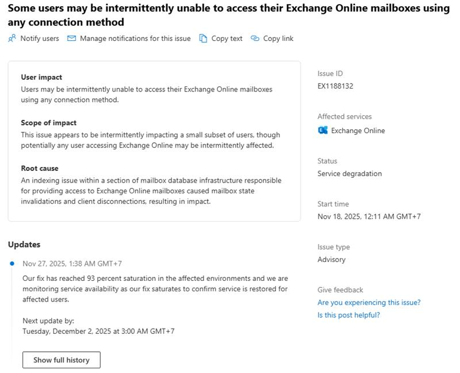Click the Manage notifications envelope icon
460x373 pixels.
pos(72,39)
